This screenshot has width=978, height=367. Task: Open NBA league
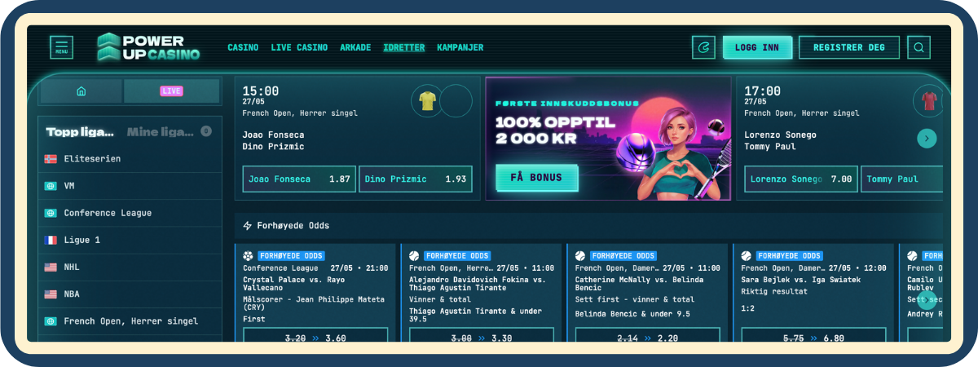click(130, 294)
